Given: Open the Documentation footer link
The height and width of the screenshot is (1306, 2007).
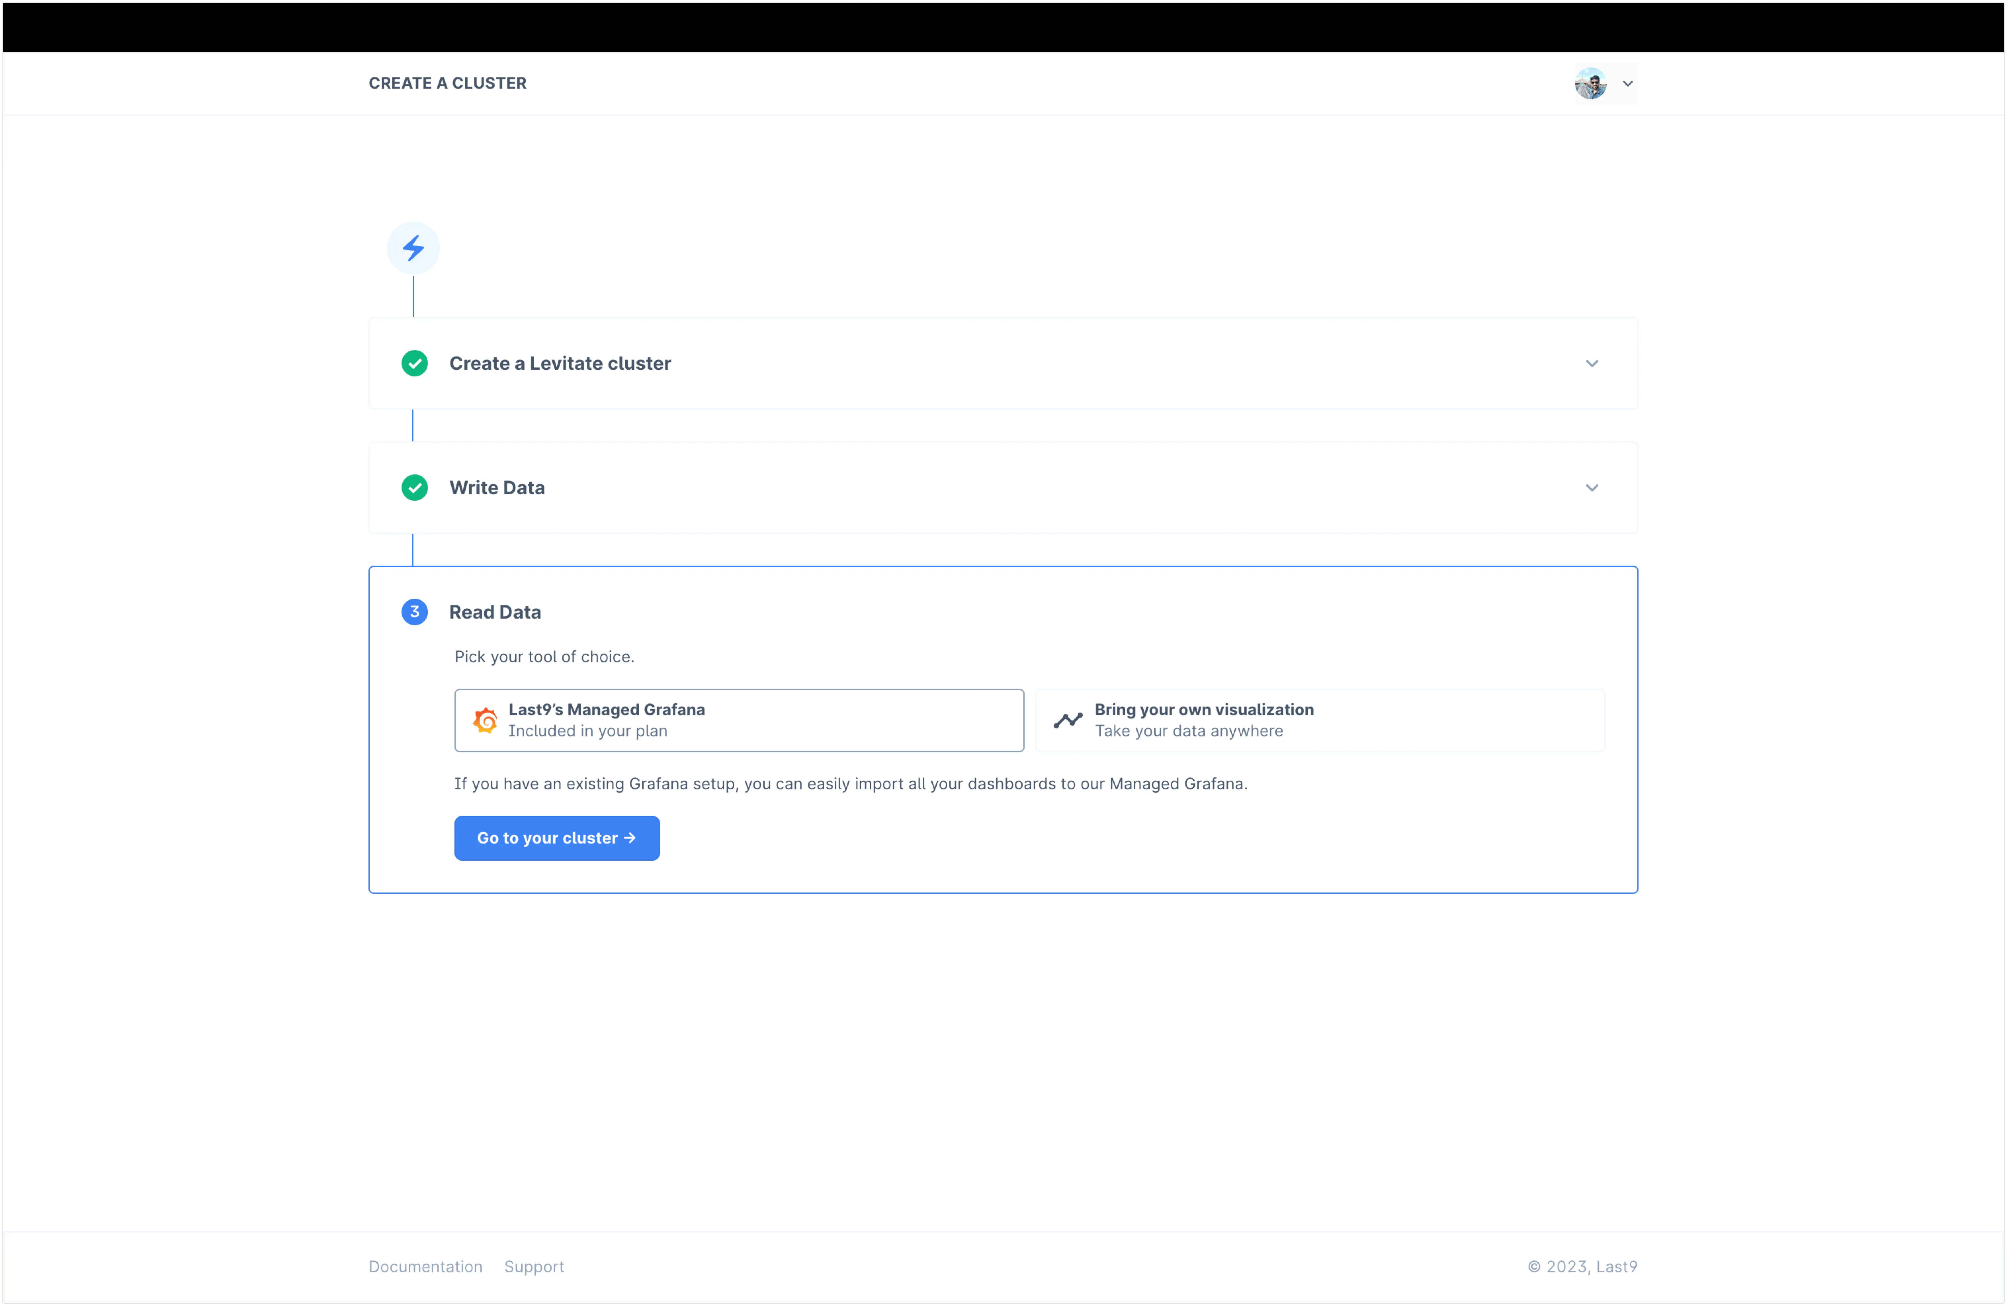Looking at the screenshot, I should (x=425, y=1266).
